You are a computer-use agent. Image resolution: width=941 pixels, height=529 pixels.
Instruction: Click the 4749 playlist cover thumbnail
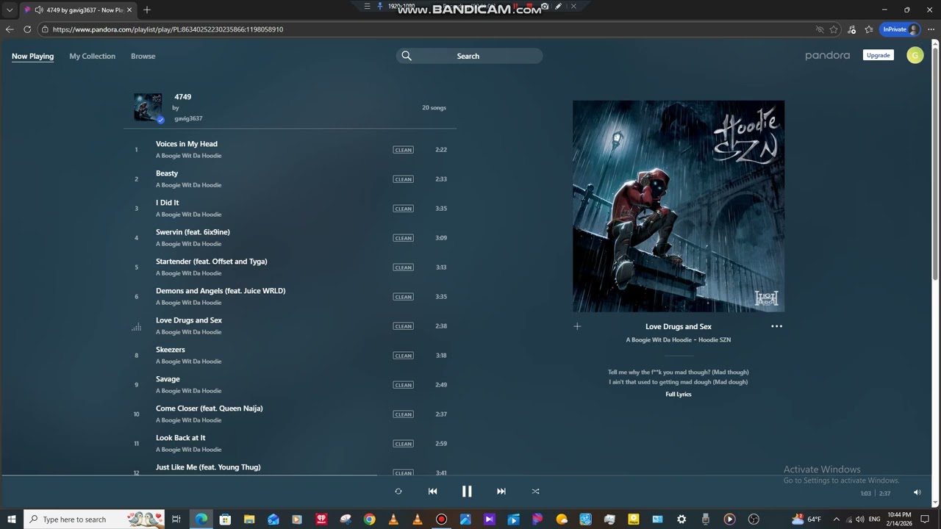tap(148, 107)
